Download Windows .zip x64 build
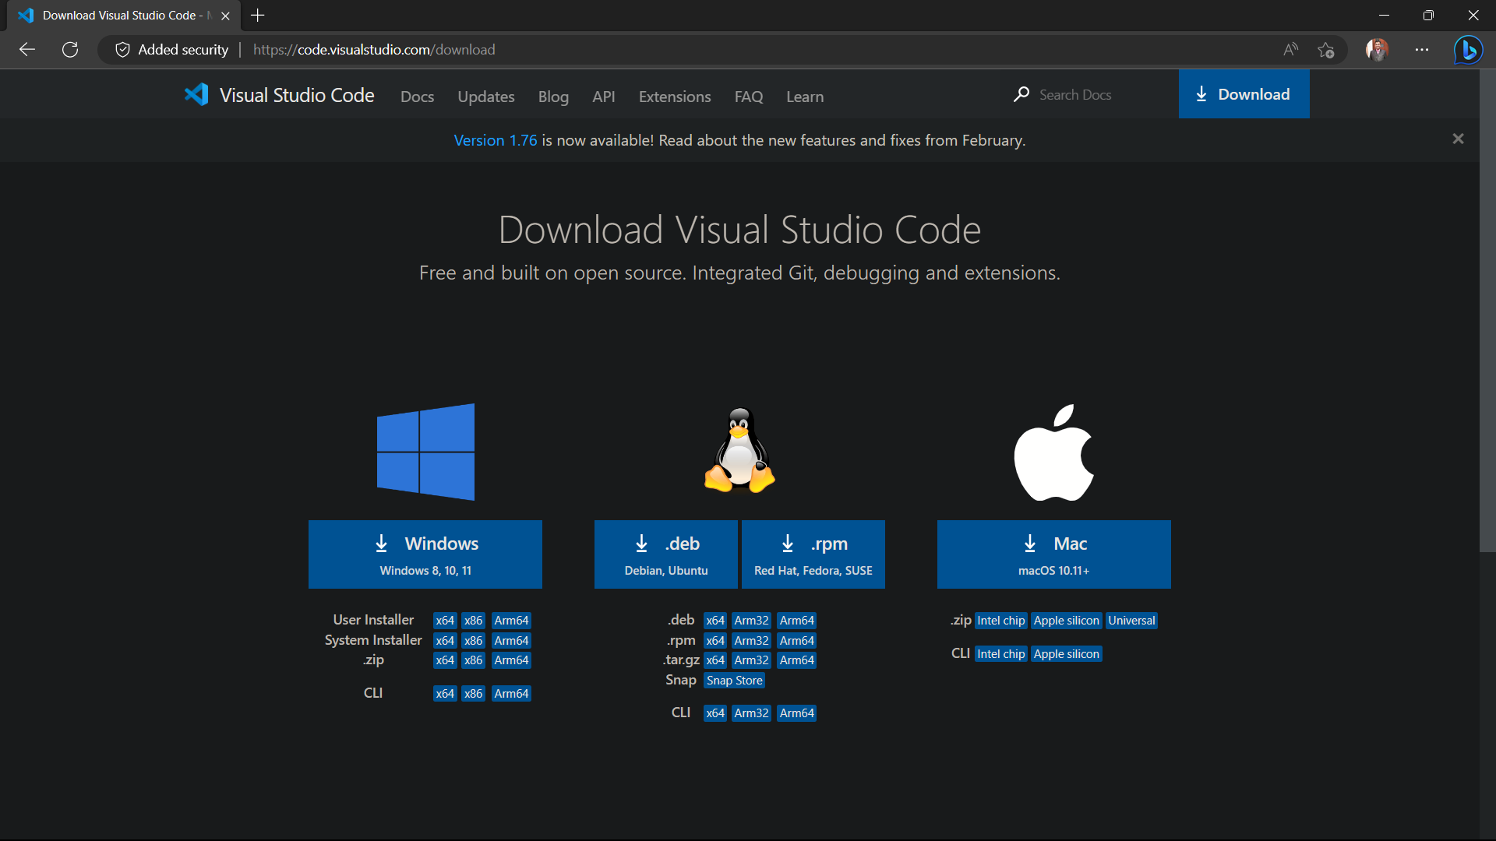The image size is (1496, 841). [x=445, y=660]
